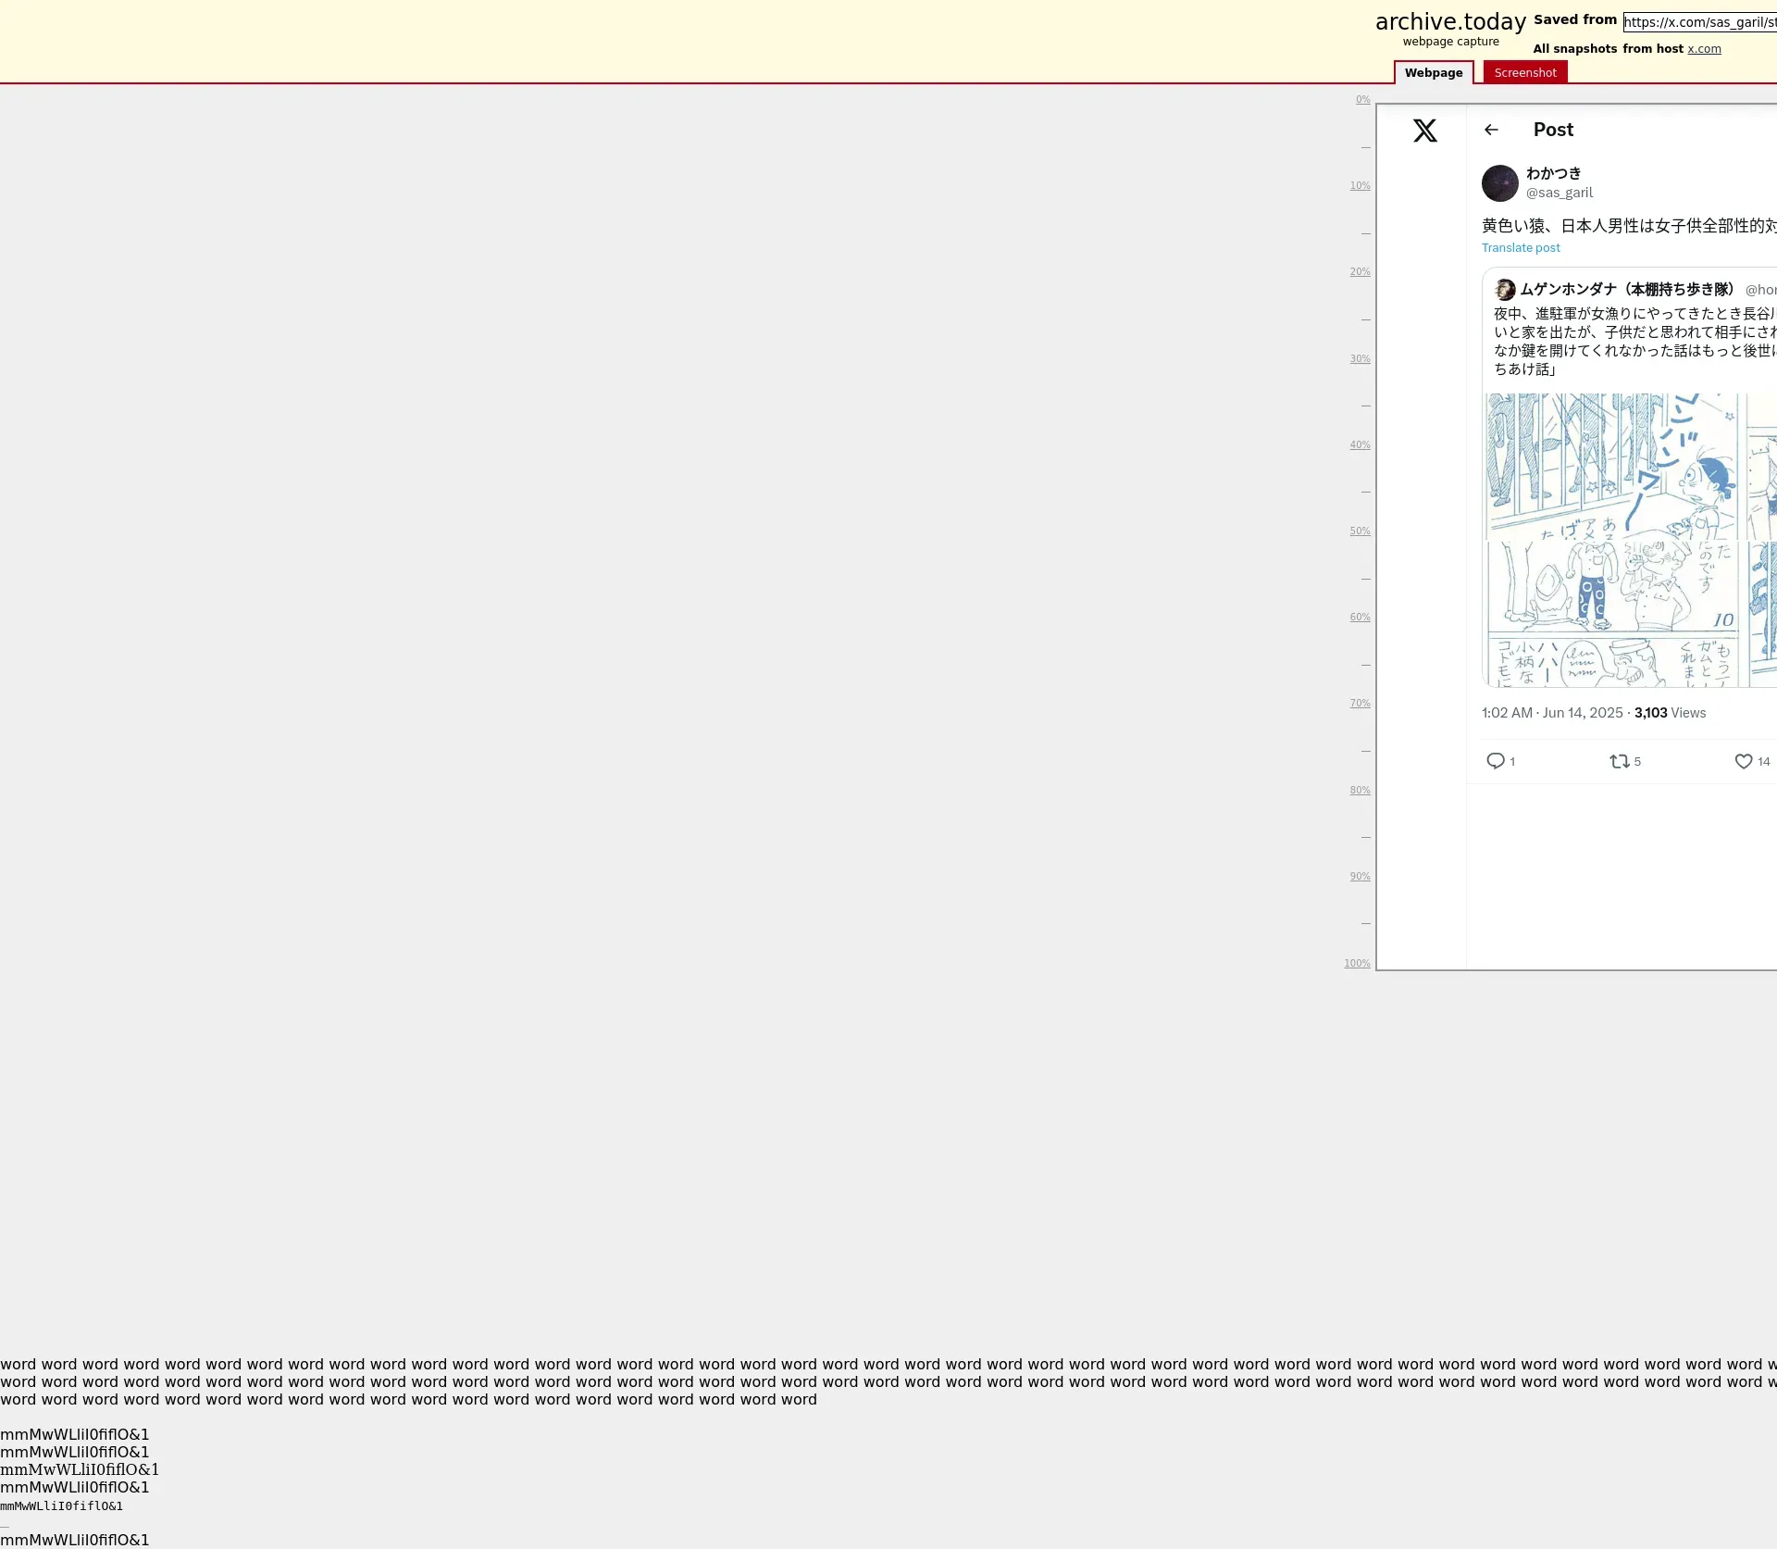Viewport: 1777px width, 1549px height.
Task: Jump to the 50% page marker
Action: [x=1359, y=531]
